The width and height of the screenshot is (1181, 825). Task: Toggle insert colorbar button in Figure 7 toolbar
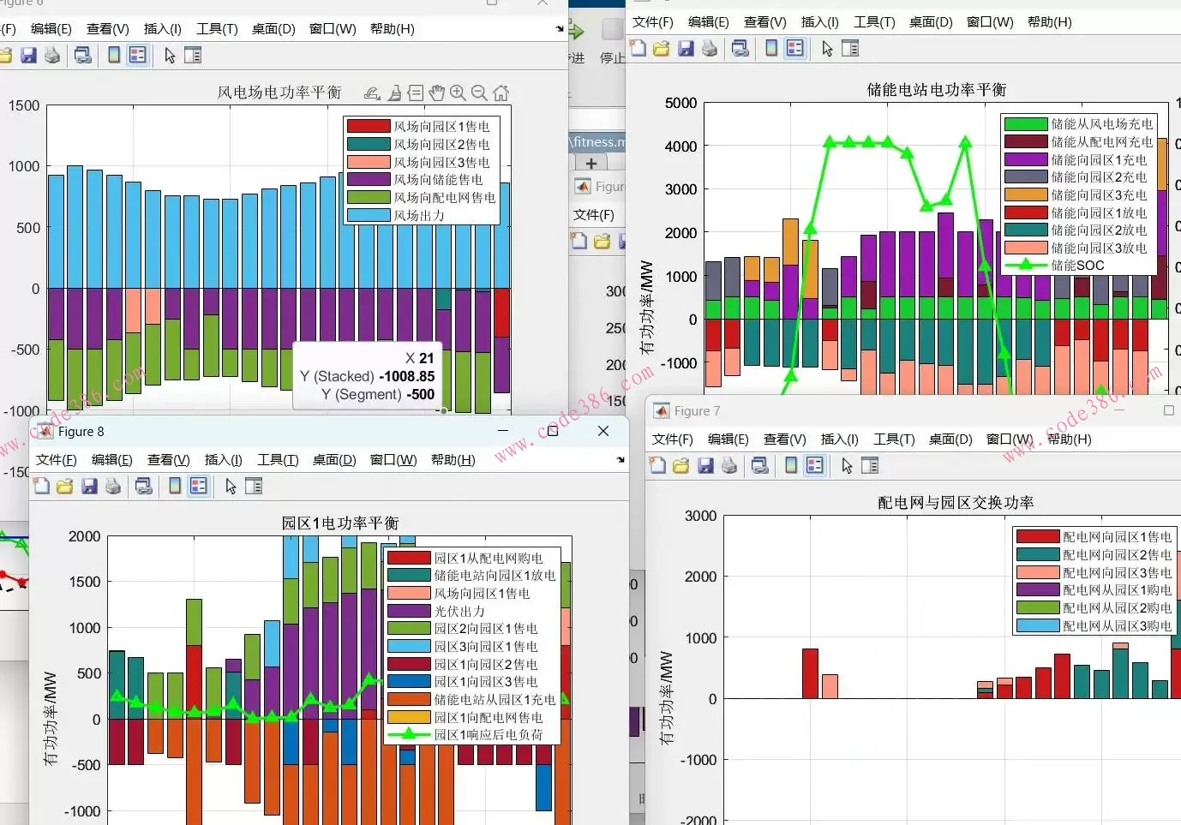tap(791, 466)
